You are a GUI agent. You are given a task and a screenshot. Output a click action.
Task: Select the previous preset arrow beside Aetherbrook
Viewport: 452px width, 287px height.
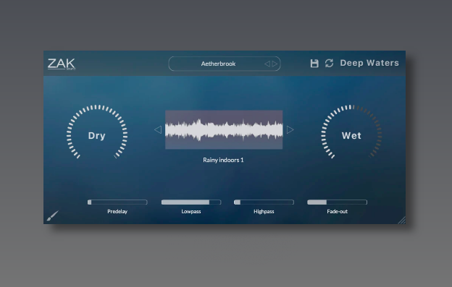[267, 64]
